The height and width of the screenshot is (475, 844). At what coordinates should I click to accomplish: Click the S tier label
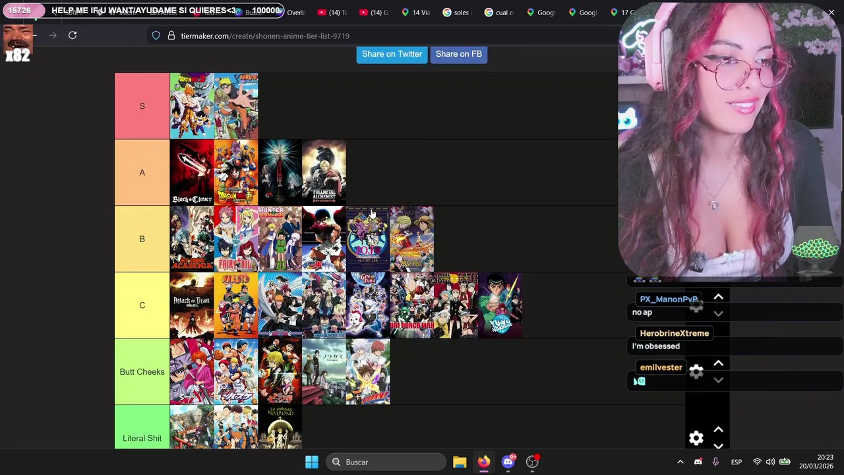tap(142, 106)
